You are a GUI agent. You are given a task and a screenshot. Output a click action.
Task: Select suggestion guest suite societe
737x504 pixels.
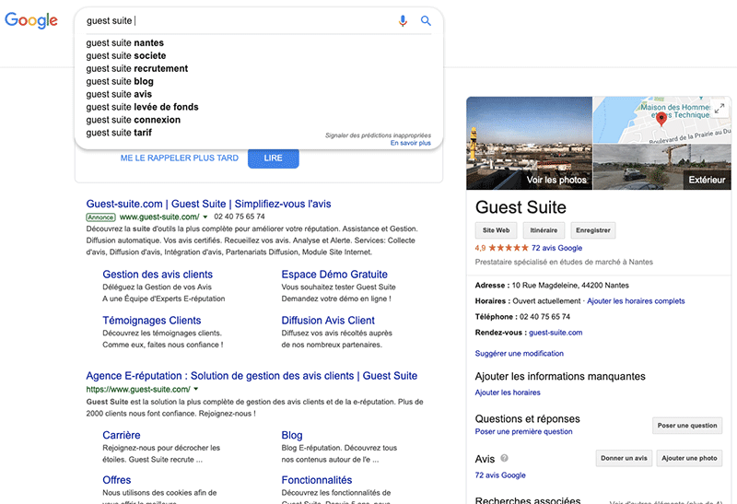126,55
